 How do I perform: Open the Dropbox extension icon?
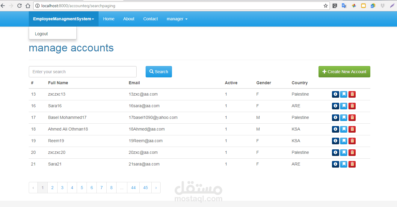coord(383,6)
